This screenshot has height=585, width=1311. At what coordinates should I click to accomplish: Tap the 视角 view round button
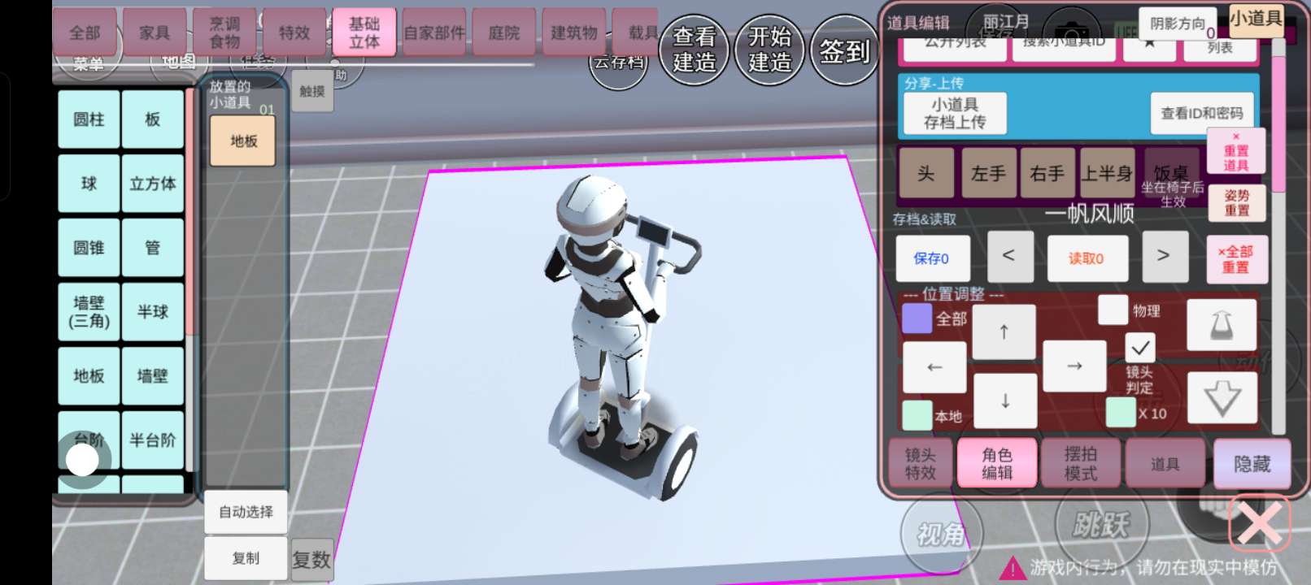942,534
